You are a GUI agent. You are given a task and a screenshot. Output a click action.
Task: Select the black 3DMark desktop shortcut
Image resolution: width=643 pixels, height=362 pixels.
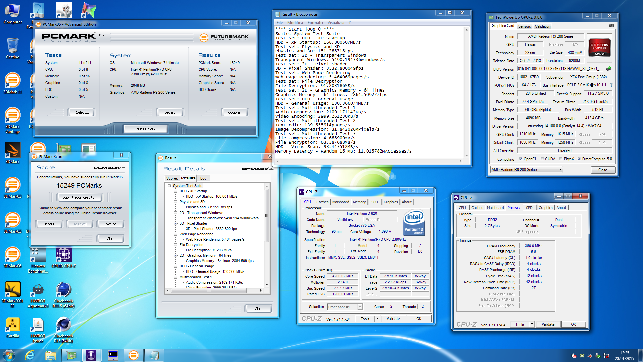click(x=13, y=153)
